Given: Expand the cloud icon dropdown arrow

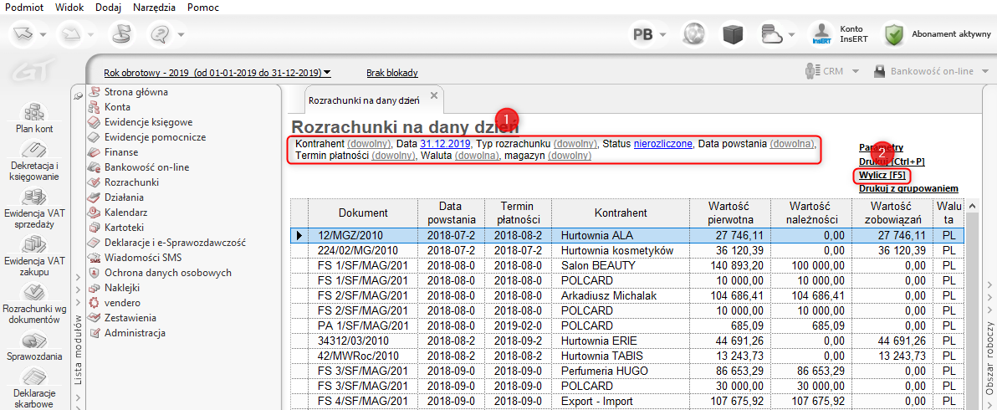Looking at the screenshot, I should point(792,35).
